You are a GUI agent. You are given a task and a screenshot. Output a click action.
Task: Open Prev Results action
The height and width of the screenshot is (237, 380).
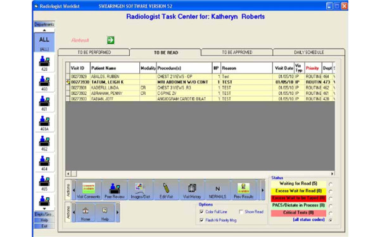244,190
